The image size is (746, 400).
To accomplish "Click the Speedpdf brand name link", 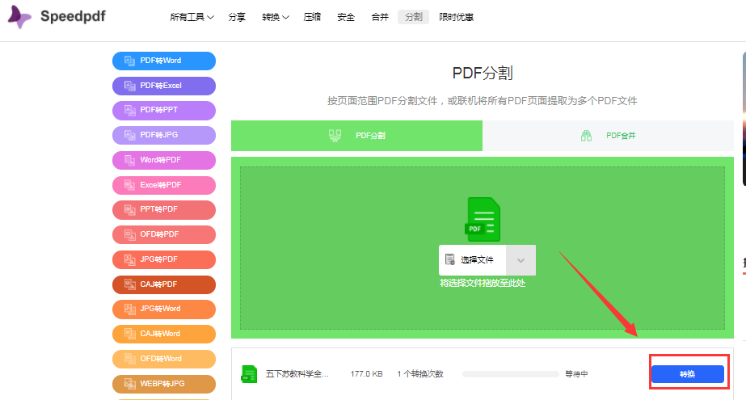I will [x=73, y=16].
